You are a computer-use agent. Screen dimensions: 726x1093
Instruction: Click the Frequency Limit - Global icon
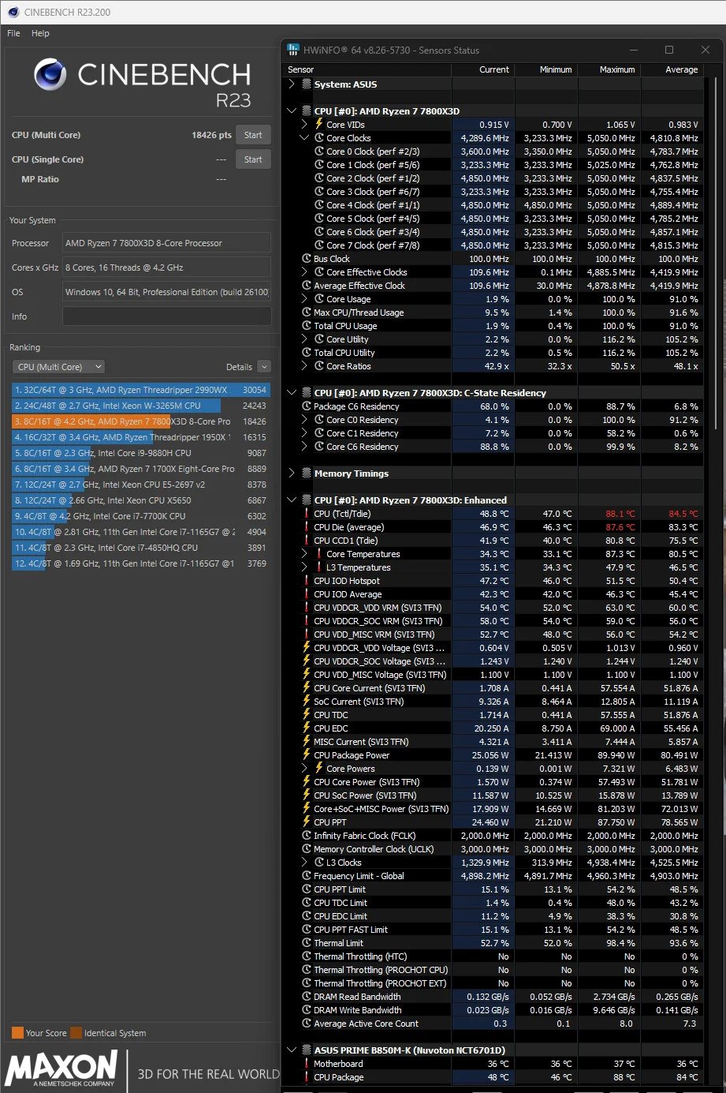click(307, 876)
